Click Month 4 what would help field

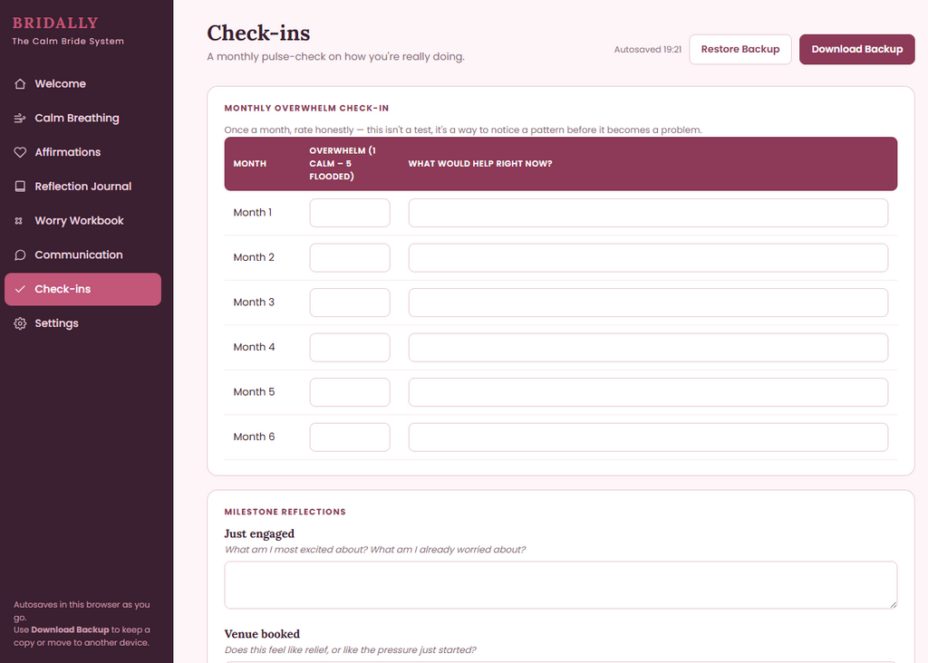point(648,348)
